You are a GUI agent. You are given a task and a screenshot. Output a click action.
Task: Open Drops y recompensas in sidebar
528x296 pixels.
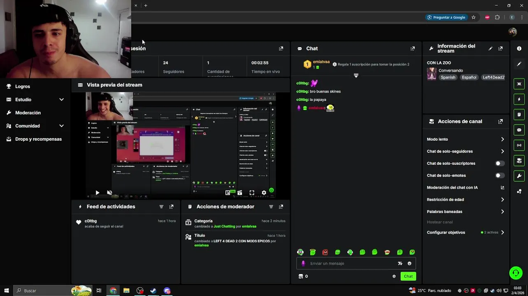(38, 139)
